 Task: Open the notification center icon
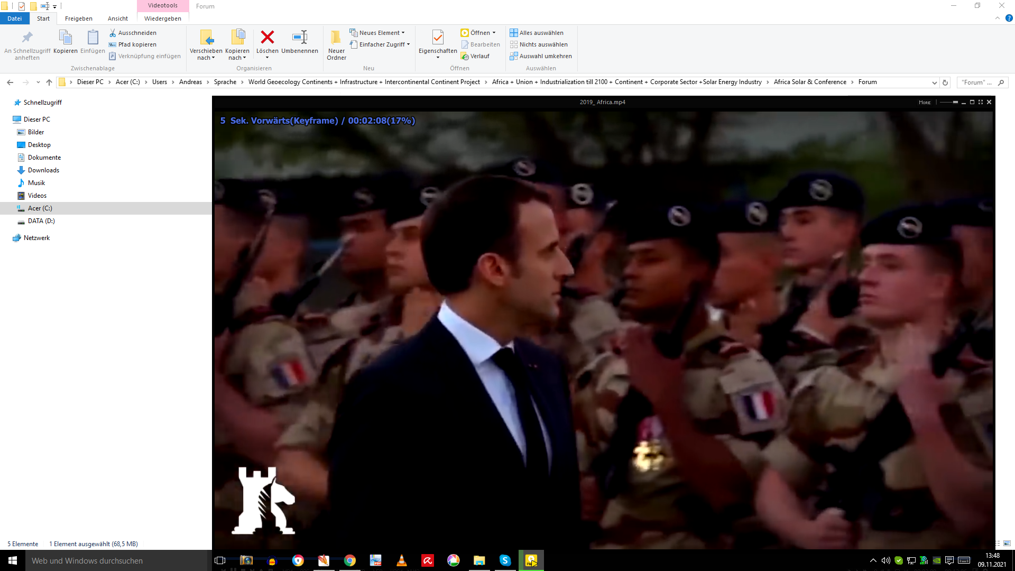point(949,560)
